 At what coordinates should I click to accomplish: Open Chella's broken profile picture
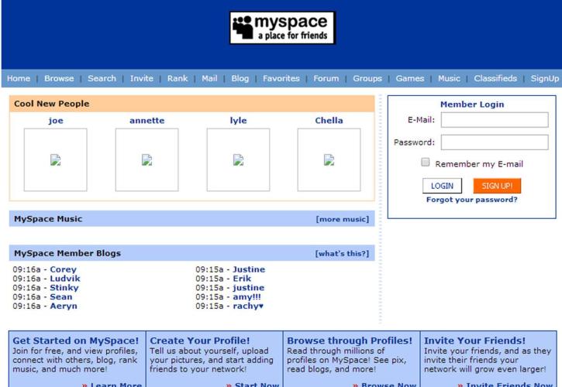pyautogui.click(x=329, y=159)
